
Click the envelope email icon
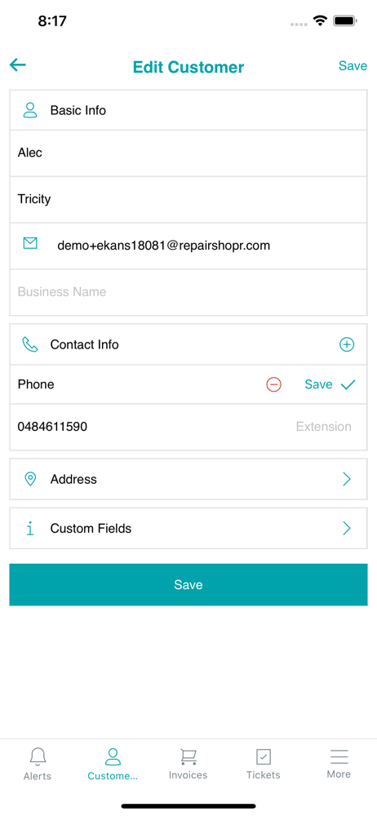(31, 243)
